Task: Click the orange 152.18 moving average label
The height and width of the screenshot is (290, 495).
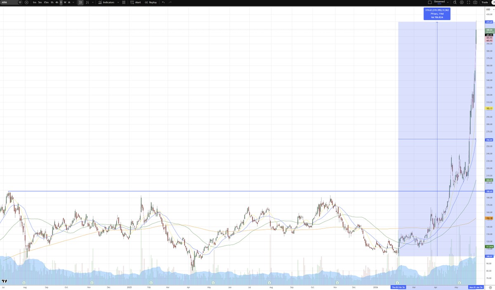Action: click(x=489, y=218)
